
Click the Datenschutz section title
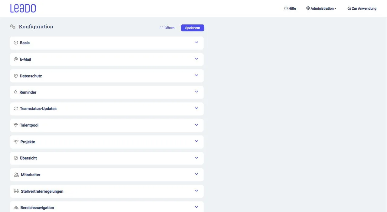click(x=31, y=76)
